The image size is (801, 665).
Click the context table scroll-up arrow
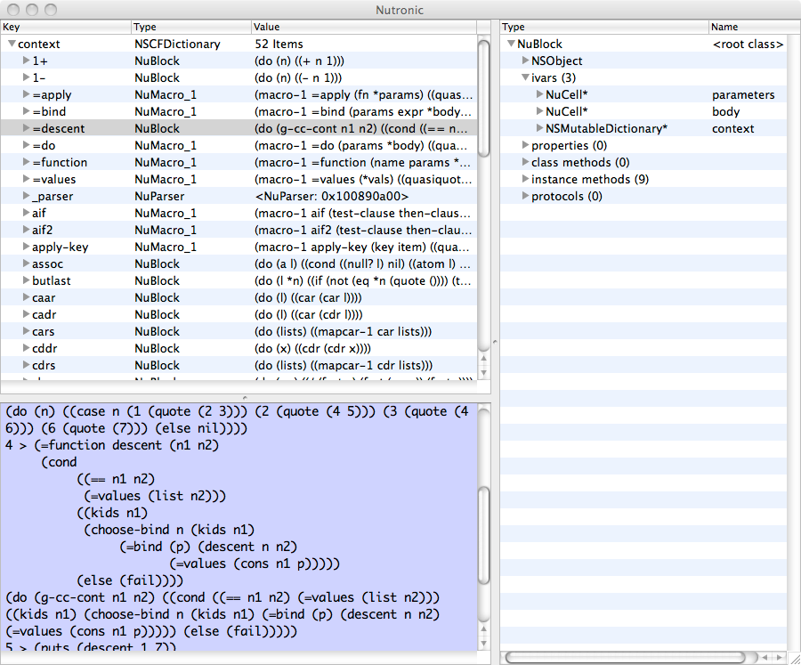483,359
